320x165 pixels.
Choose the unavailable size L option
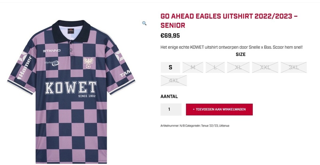pyautogui.click(x=215, y=67)
